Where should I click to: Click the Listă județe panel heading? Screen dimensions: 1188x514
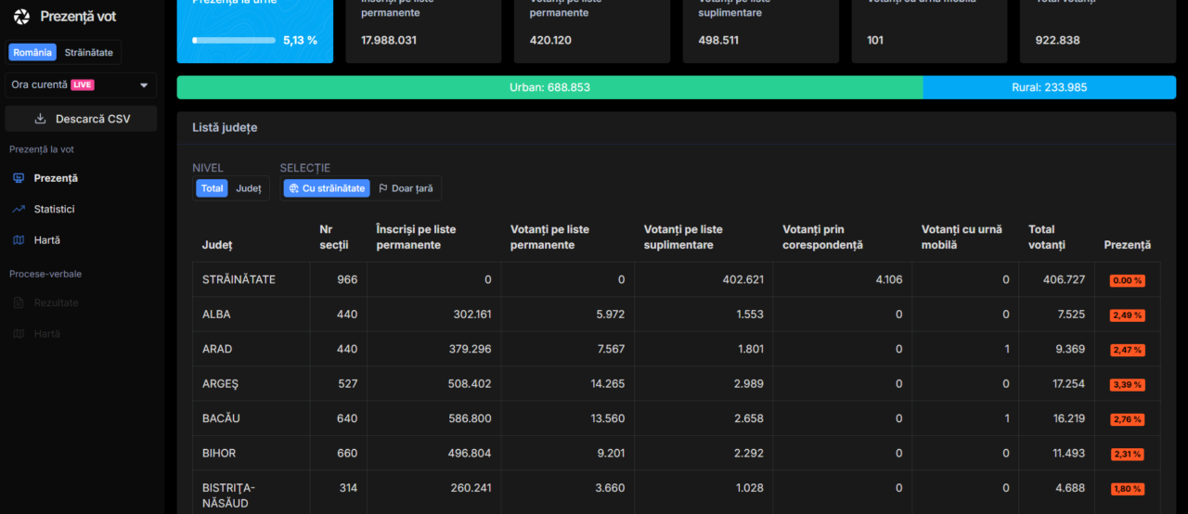(x=225, y=127)
